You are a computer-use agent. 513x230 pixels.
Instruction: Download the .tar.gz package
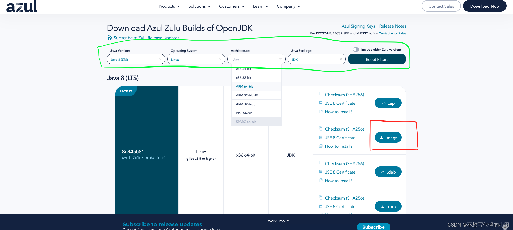pos(388,137)
